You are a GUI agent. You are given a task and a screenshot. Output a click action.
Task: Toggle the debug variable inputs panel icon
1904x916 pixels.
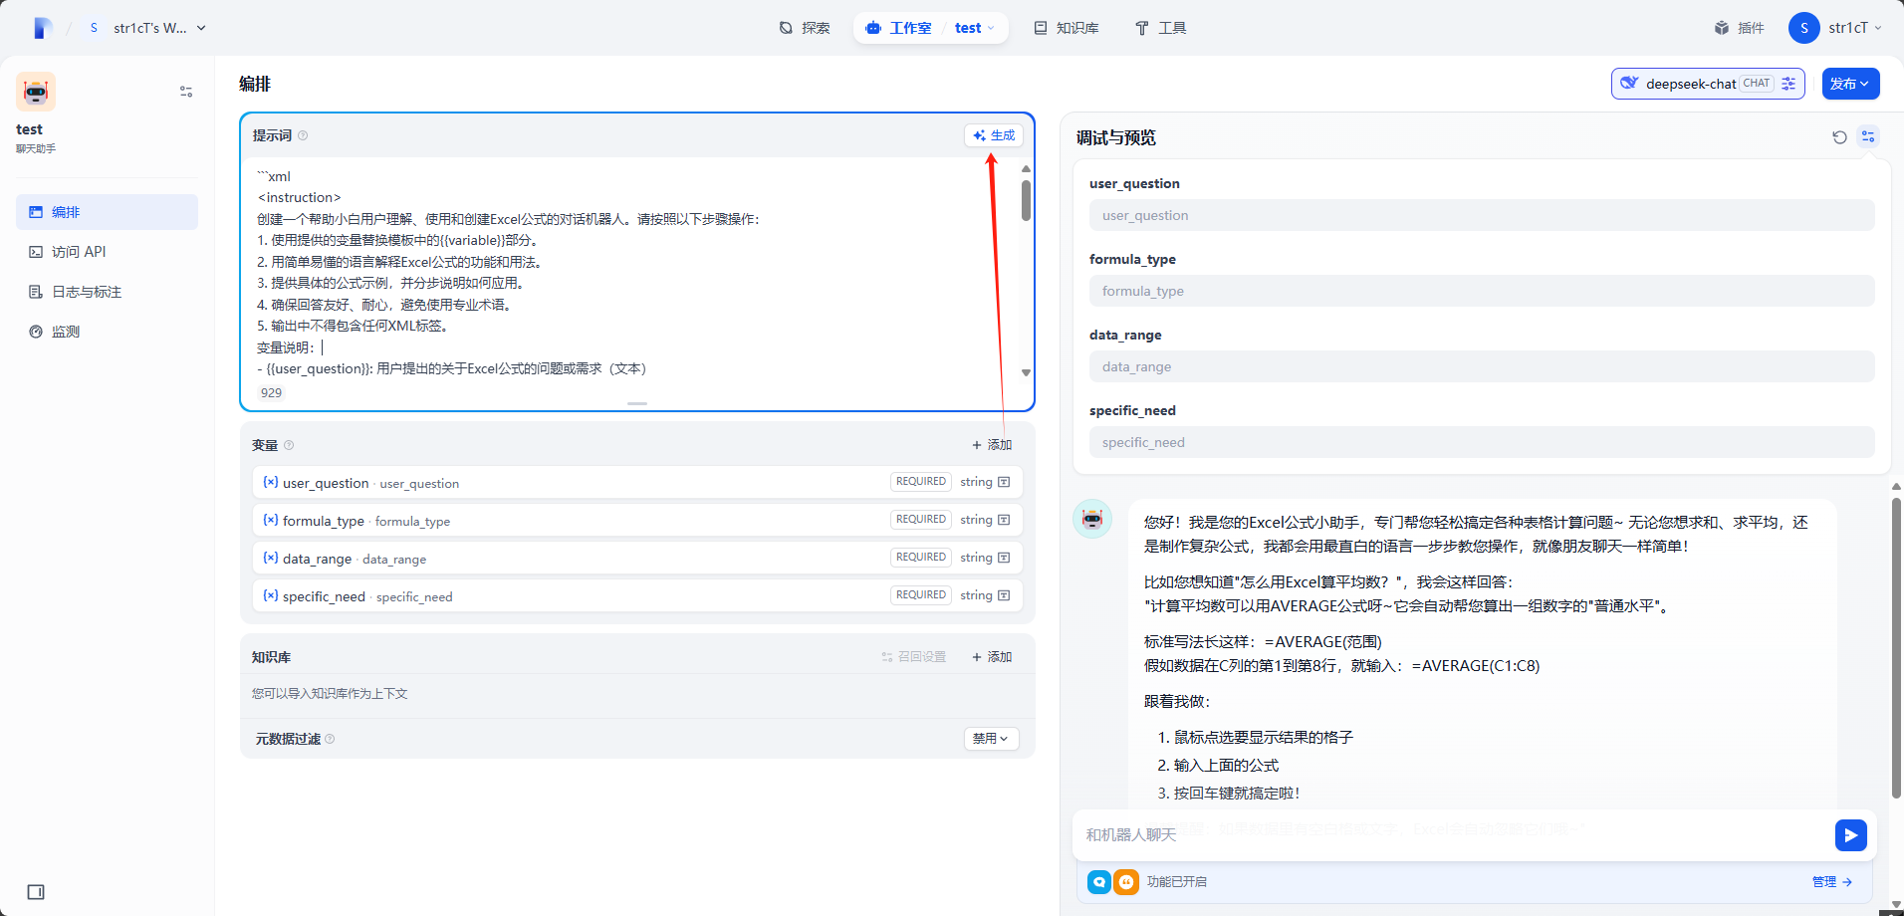coord(1868,137)
